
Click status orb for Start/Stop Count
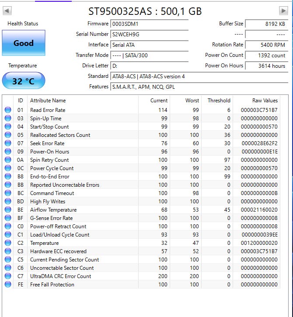8,126
